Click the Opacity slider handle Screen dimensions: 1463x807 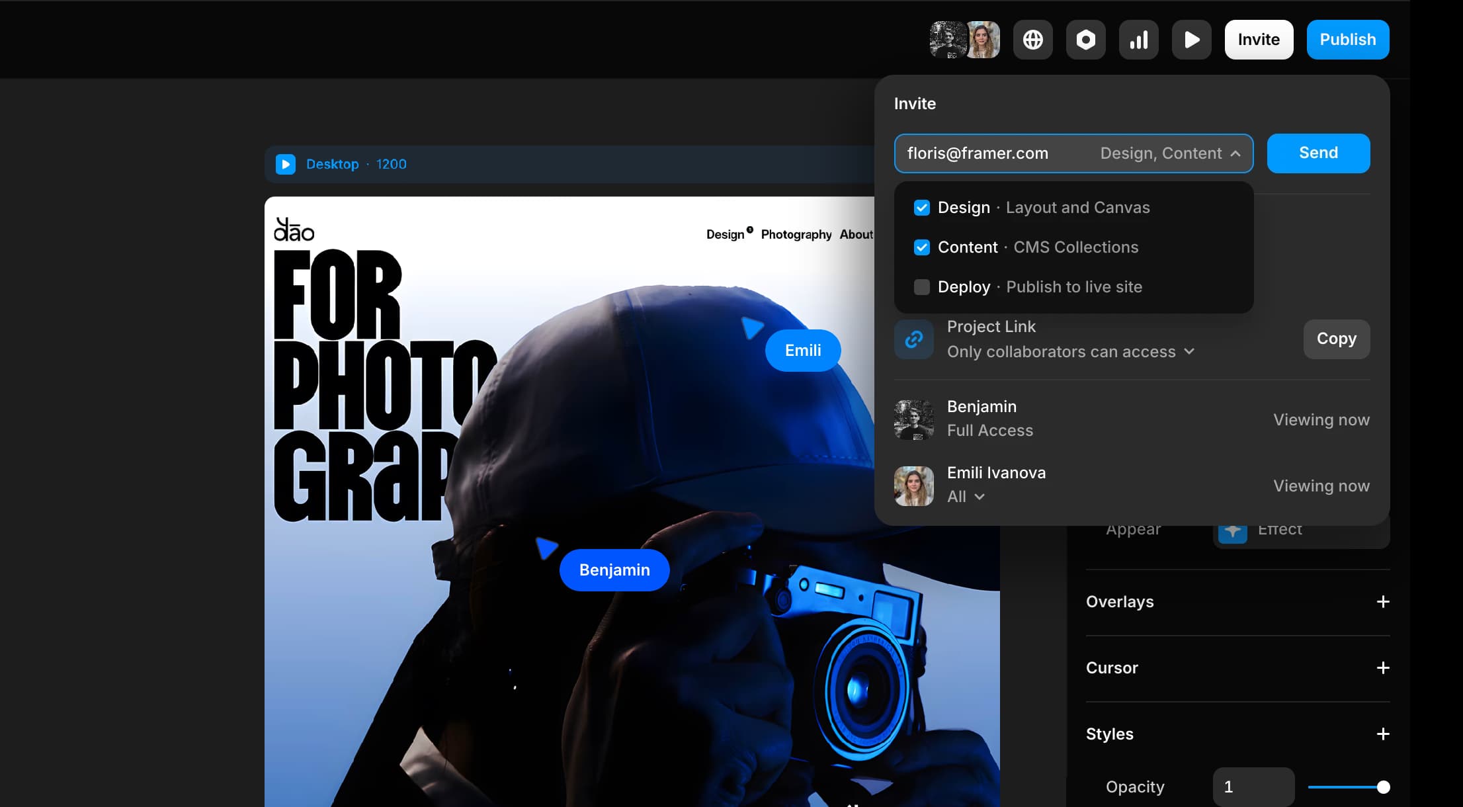(x=1383, y=786)
